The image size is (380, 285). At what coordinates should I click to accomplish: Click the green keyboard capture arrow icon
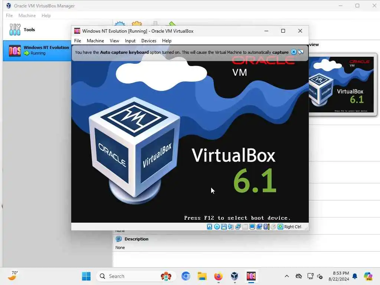pos(280,227)
